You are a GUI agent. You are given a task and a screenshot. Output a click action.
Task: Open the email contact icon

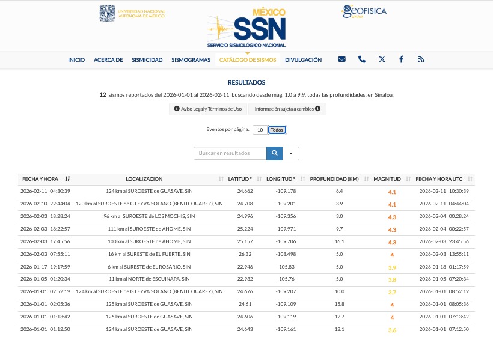coord(341,59)
